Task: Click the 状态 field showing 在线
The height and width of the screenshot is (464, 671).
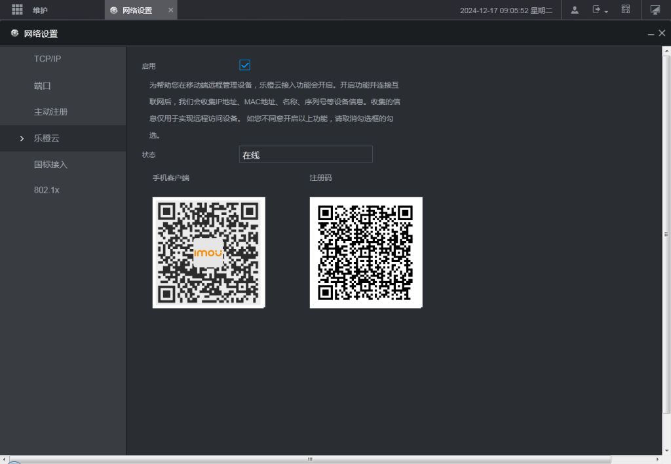Action: [305, 155]
